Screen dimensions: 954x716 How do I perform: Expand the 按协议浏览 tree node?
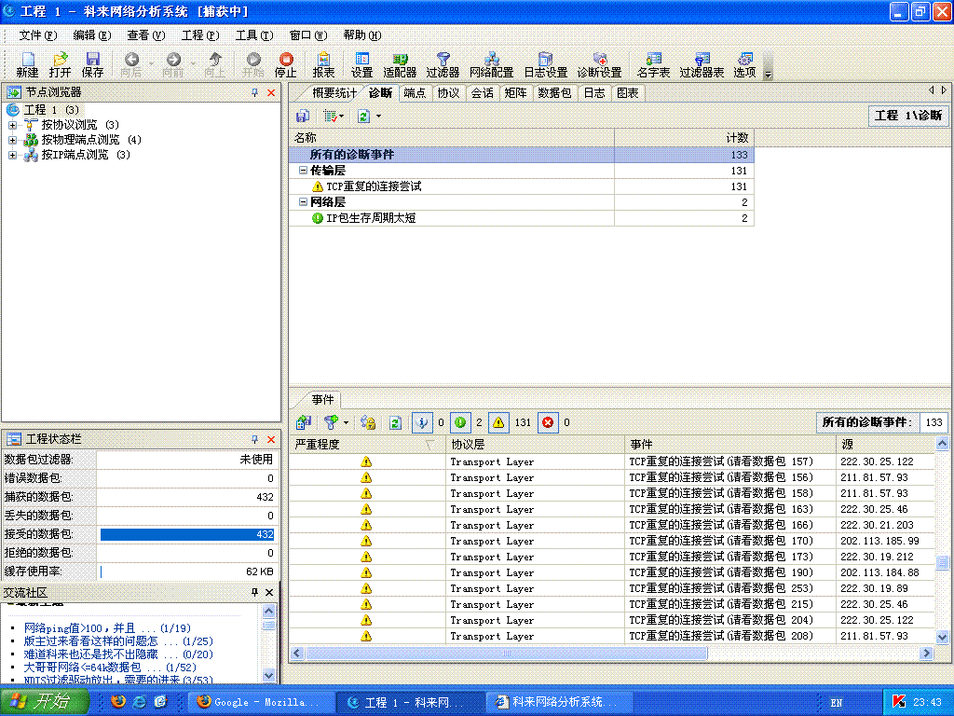(13, 125)
